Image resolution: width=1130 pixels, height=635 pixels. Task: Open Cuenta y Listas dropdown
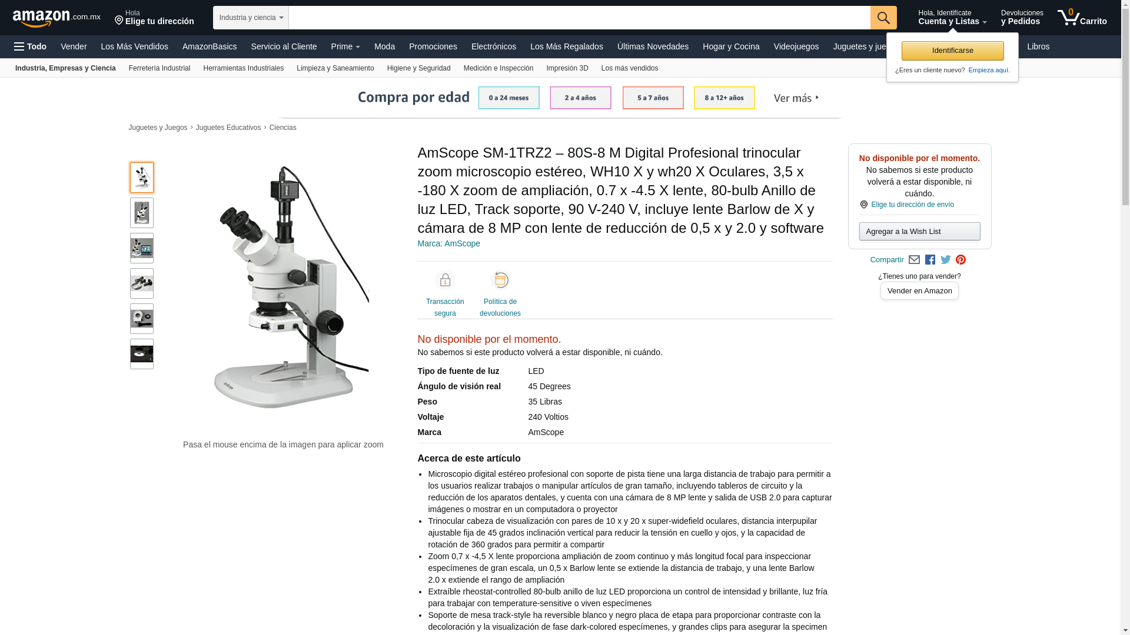(952, 18)
